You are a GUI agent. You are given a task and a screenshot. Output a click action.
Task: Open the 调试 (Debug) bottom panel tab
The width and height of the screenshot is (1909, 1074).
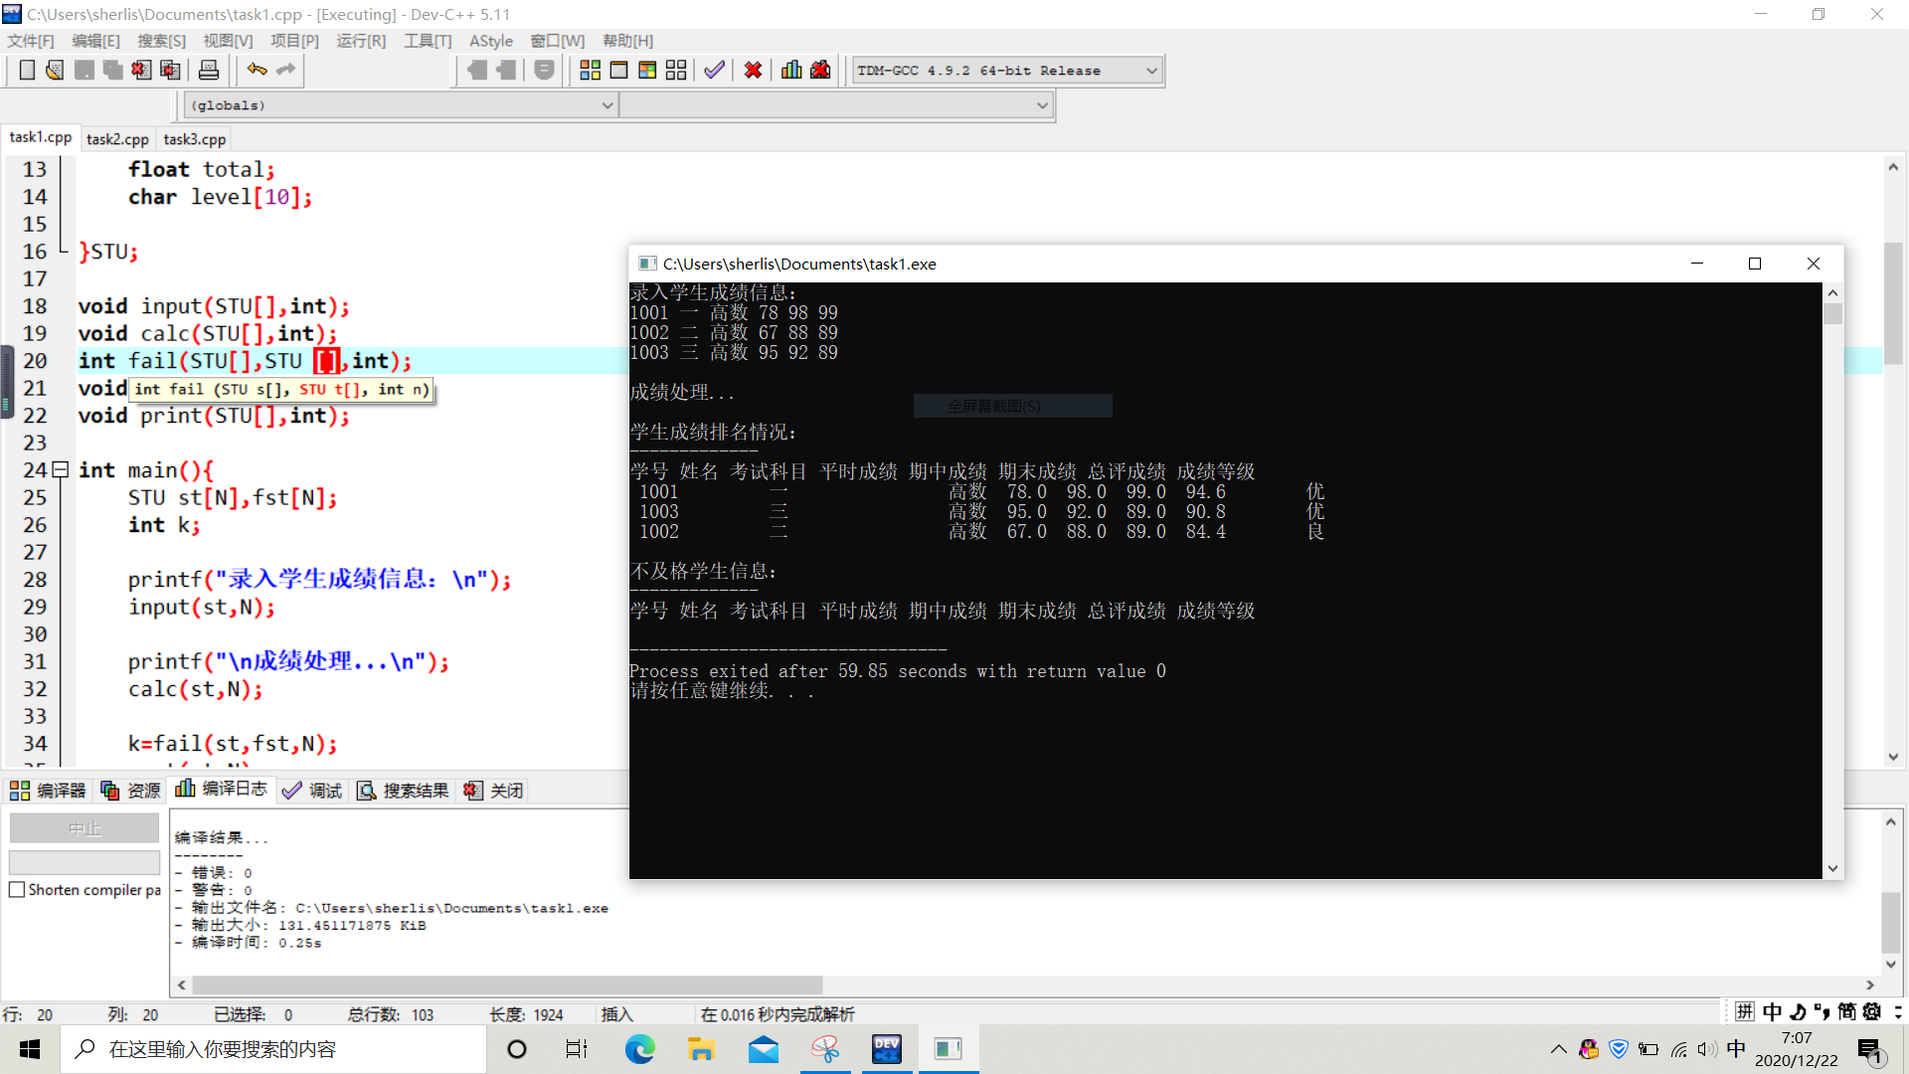coord(312,791)
